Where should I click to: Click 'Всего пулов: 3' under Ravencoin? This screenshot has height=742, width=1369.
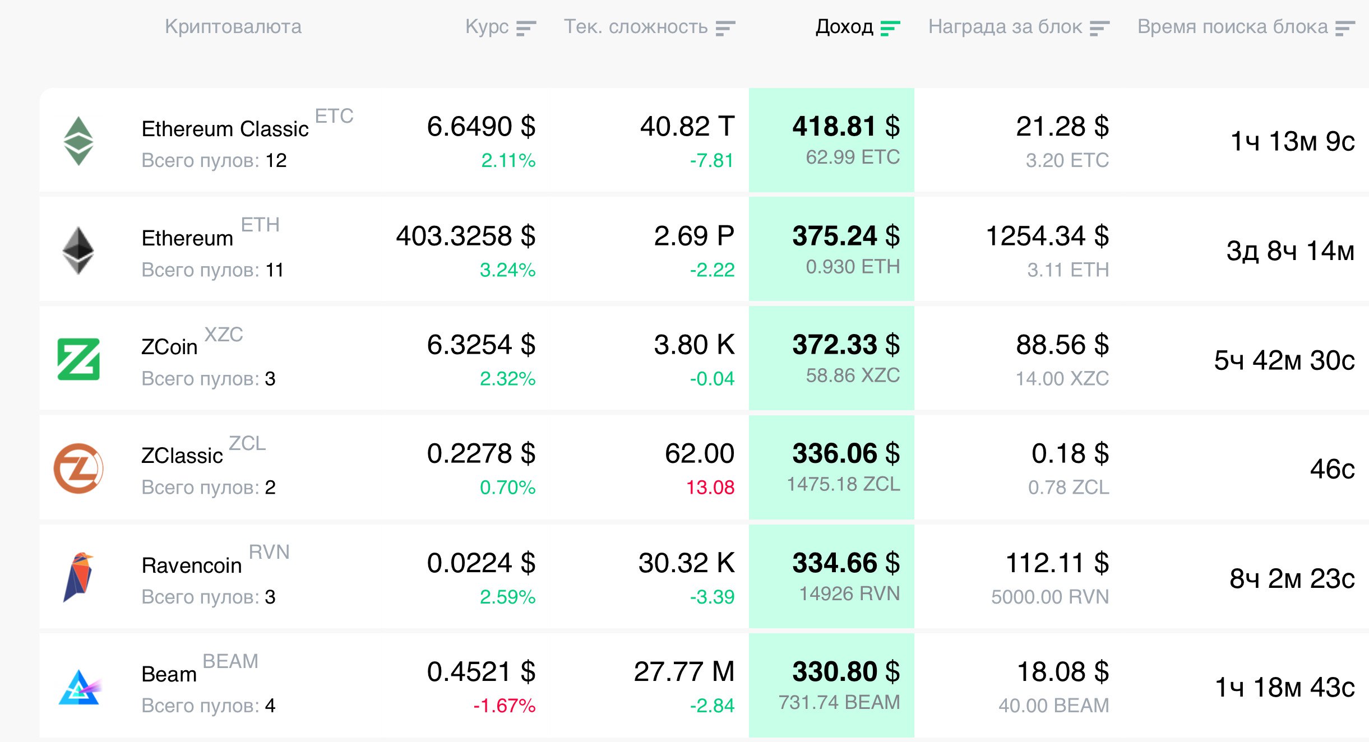(x=209, y=597)
